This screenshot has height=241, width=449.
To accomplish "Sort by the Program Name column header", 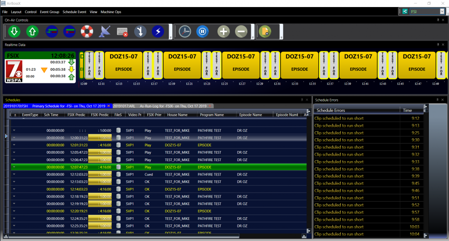I will tap(210, 115).
